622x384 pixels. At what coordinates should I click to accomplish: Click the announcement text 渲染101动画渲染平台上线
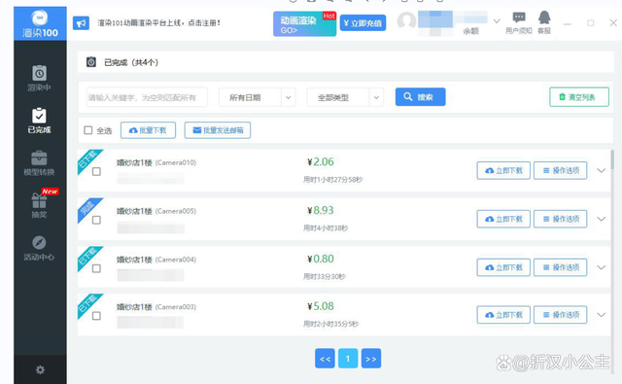[x=158, y=23]
